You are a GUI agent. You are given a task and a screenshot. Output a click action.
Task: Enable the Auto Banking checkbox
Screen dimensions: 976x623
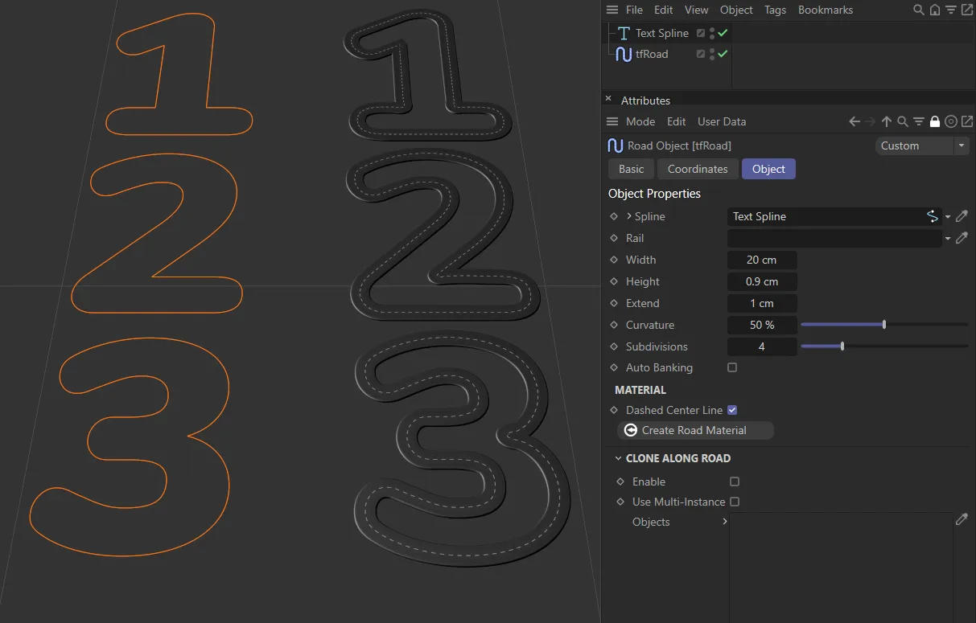click(x=732, y=367)
